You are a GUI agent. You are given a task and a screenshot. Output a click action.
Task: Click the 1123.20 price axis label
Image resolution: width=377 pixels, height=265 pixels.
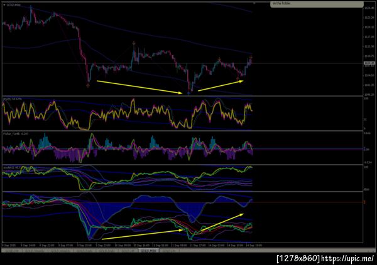point(369,18)
